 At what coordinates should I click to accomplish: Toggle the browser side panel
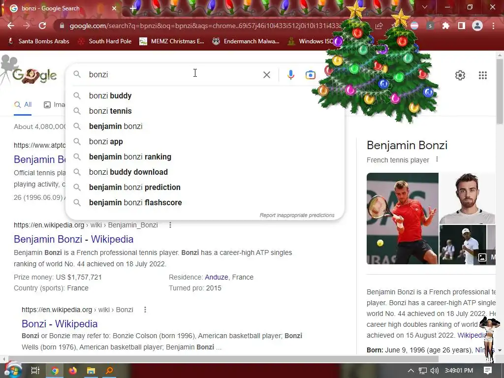pos(461,26)
